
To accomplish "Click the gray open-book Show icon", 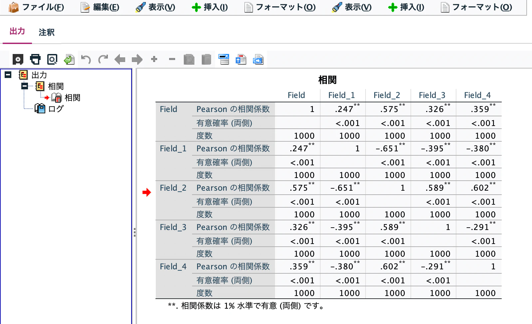I will coord(189,60).
